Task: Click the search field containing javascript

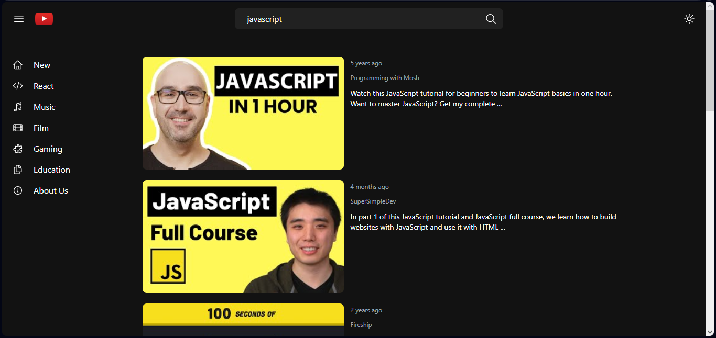Action: pyautogui.click(x=369, y=19)
